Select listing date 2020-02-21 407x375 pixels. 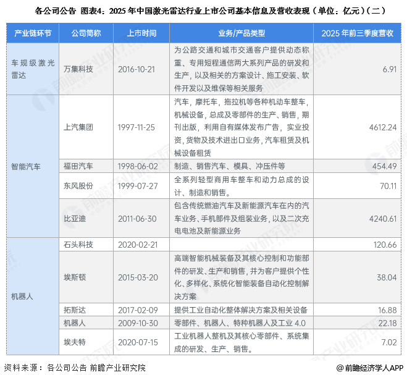(138, 245)
